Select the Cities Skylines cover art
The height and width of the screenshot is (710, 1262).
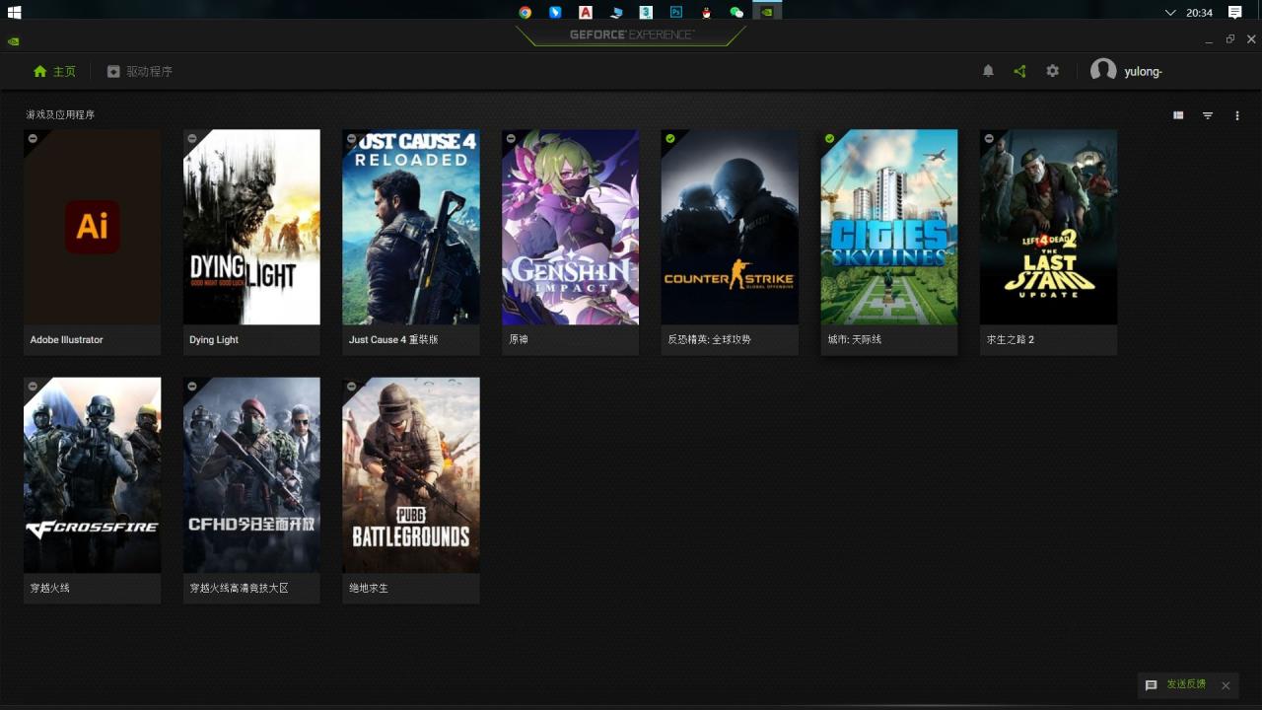pyautogui.click(x=889, y=227)
